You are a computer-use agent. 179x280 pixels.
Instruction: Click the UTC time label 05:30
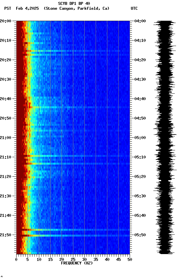click(140, 196)
